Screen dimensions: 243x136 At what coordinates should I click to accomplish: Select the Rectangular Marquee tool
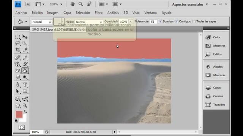[x=18, y=37]
